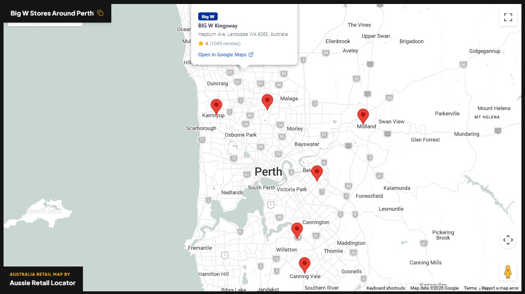Click the Osborne Park map label
The image size is (525, 294).
[241, 135]
